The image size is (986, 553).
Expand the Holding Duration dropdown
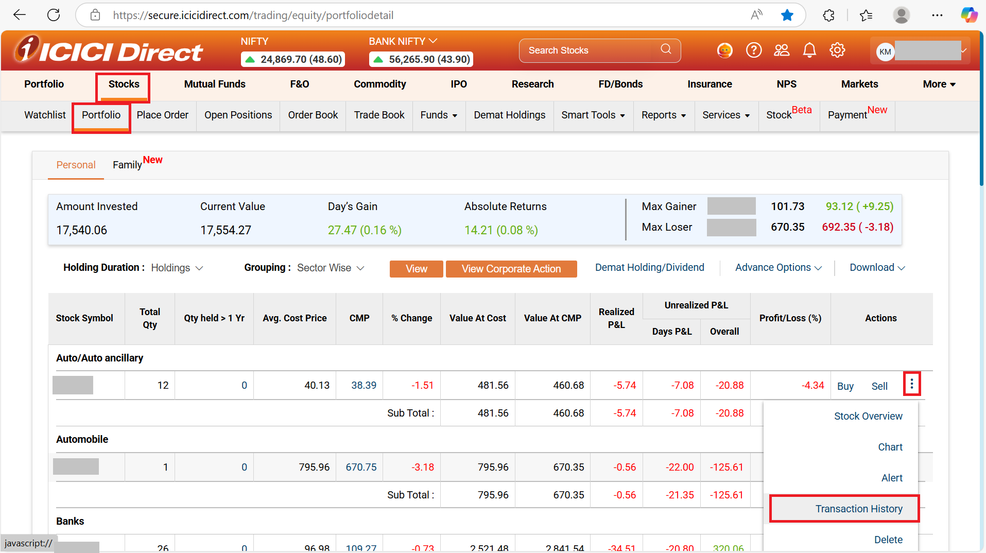pyautogui.click(x=177, y=268)
